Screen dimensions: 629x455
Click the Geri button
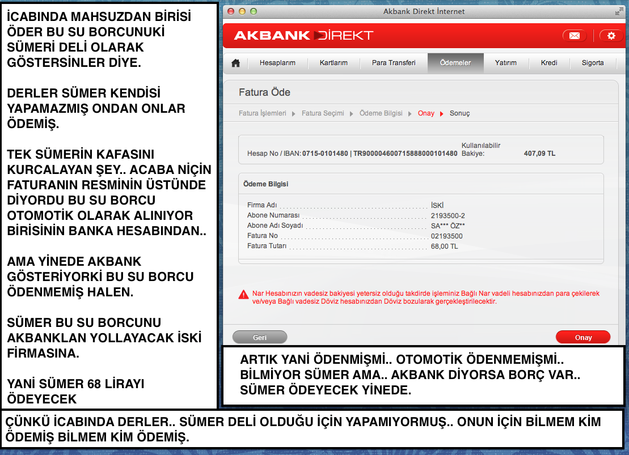[x=260, y=337]
